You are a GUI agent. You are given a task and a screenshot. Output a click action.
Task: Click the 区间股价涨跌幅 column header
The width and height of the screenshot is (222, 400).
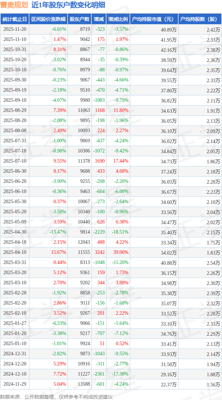48,19
